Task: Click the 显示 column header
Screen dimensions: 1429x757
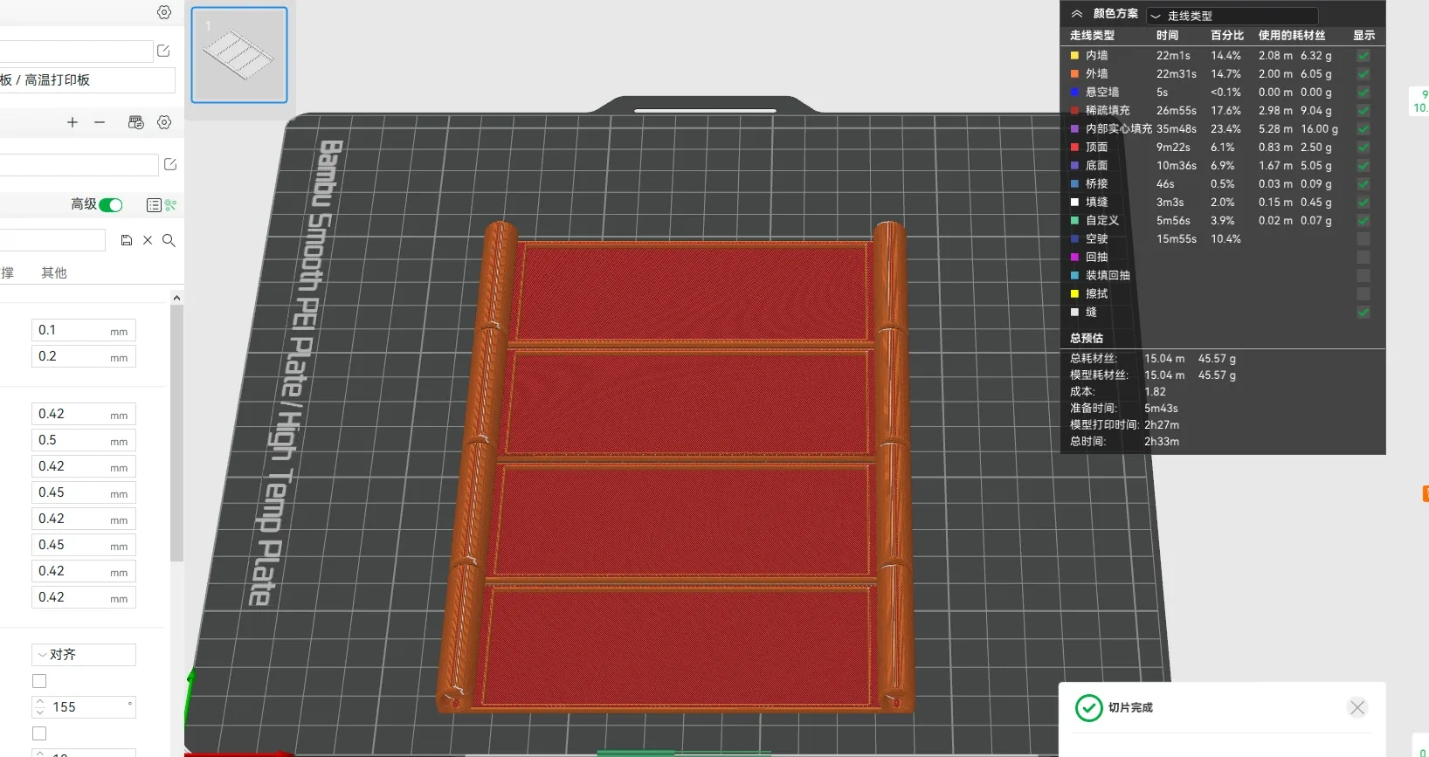Action: click(1363, 36)
